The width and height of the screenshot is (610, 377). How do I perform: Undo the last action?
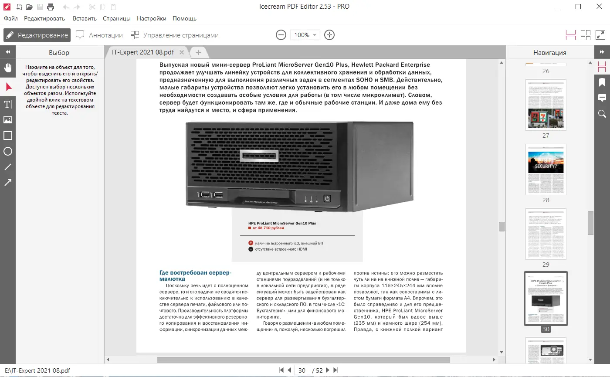tap(66, 7)
